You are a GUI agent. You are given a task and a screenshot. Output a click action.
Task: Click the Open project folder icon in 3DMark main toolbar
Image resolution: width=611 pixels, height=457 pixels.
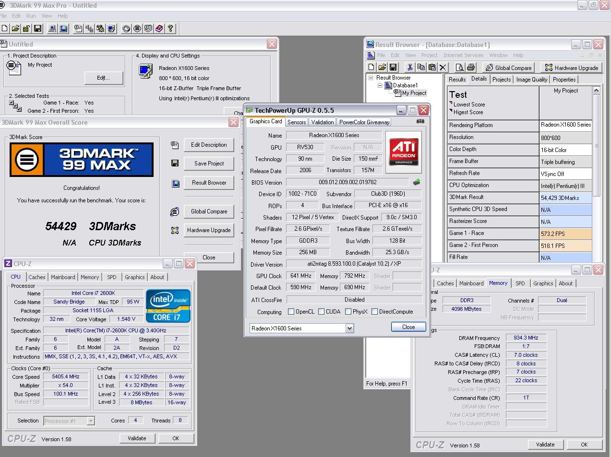15,29
